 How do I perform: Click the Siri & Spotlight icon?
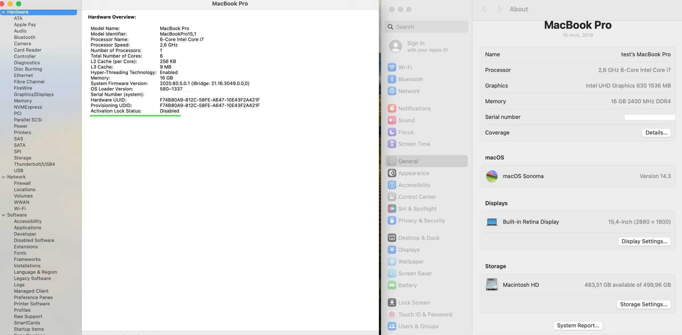pos(392,209)
